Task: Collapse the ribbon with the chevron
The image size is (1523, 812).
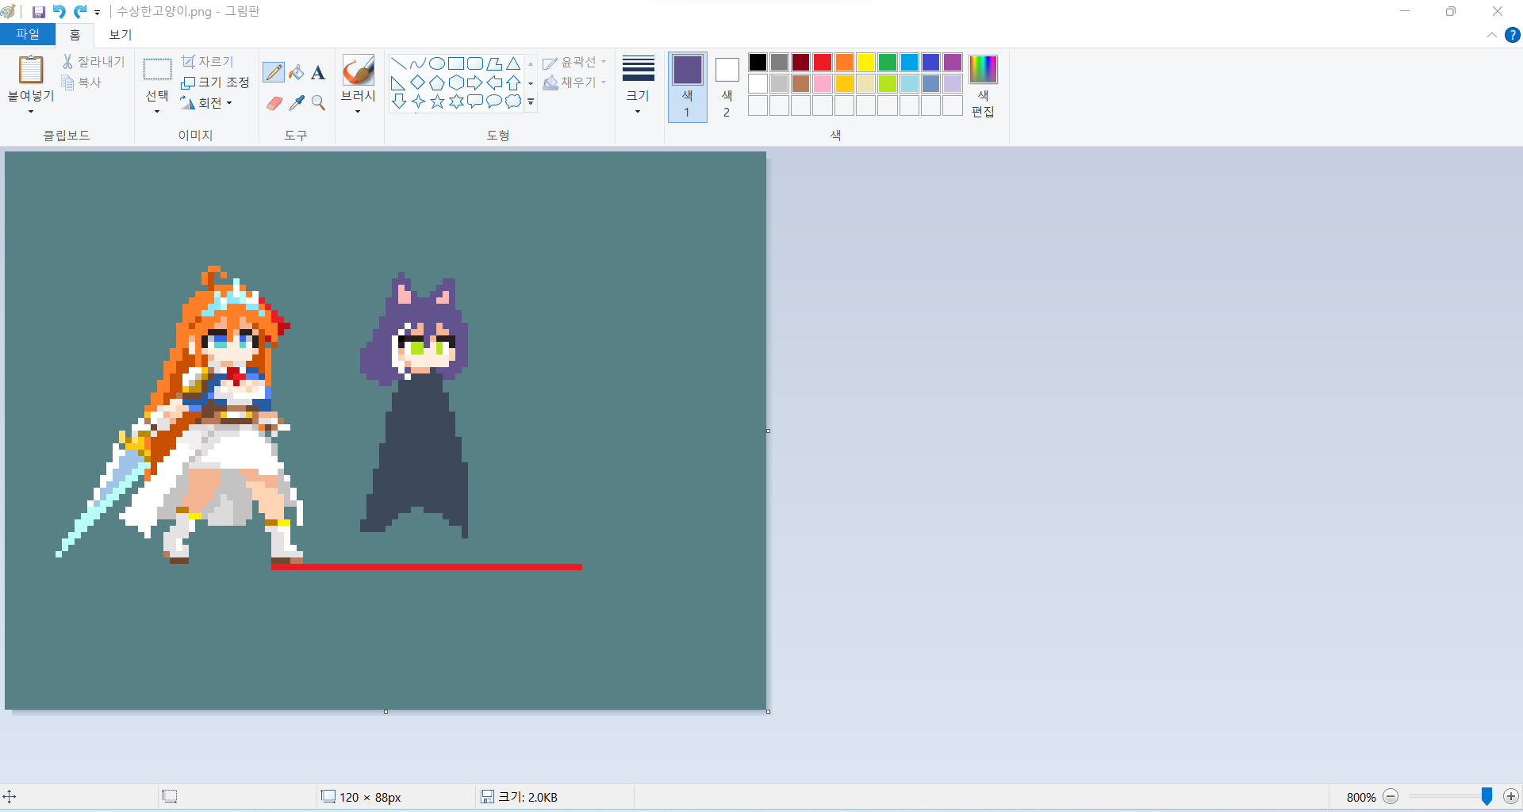Action: click(x=1491, y=35)
